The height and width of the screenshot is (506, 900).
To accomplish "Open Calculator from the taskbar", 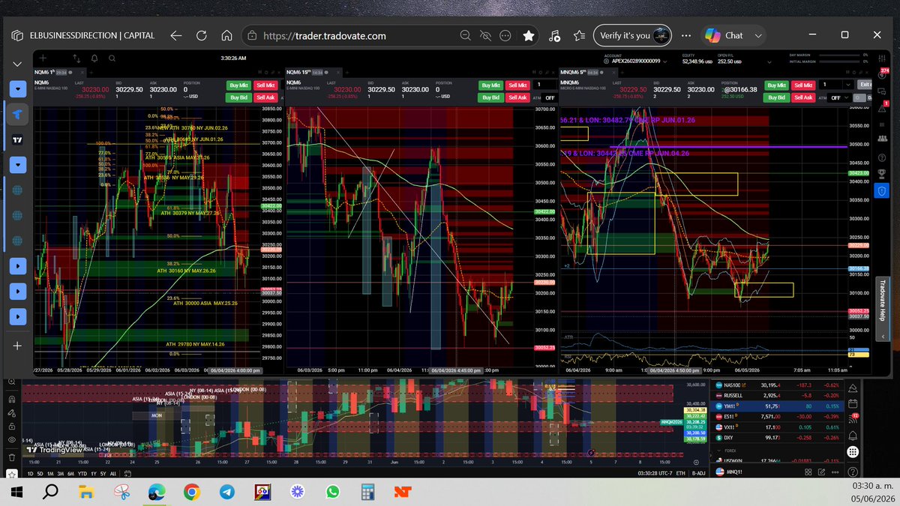I will click(368, 493).
